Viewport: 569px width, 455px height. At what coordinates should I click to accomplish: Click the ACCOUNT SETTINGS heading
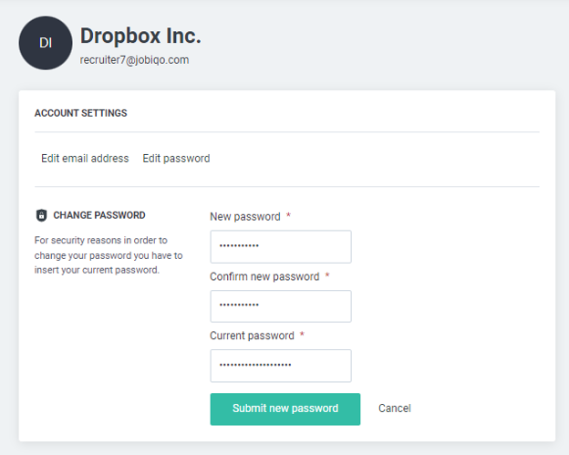pos(80,113)
